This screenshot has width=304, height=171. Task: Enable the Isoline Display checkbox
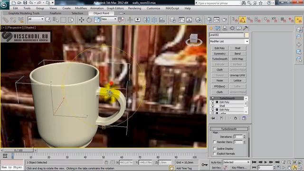(x=214, y=149)
